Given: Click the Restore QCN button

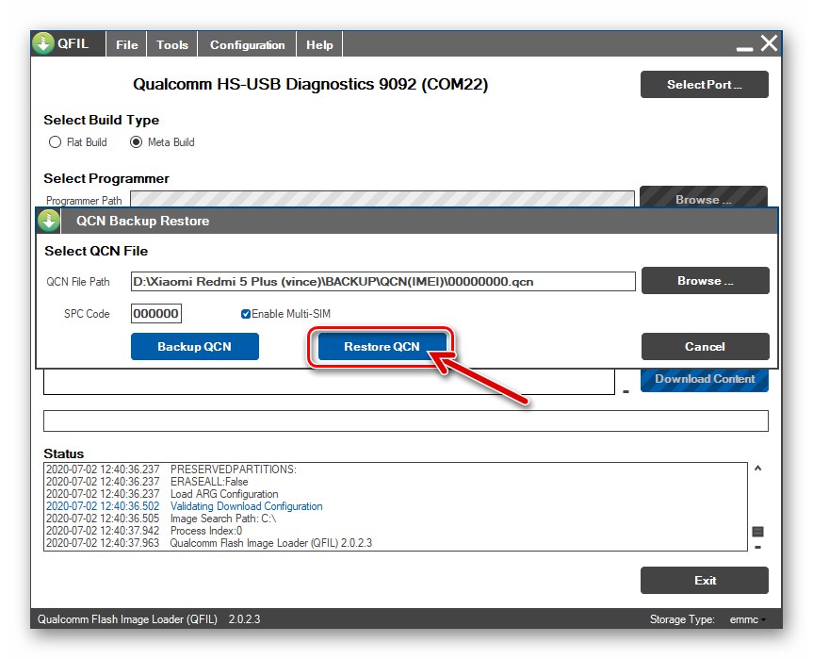Looking at the screenshot, I should point(382,346).
